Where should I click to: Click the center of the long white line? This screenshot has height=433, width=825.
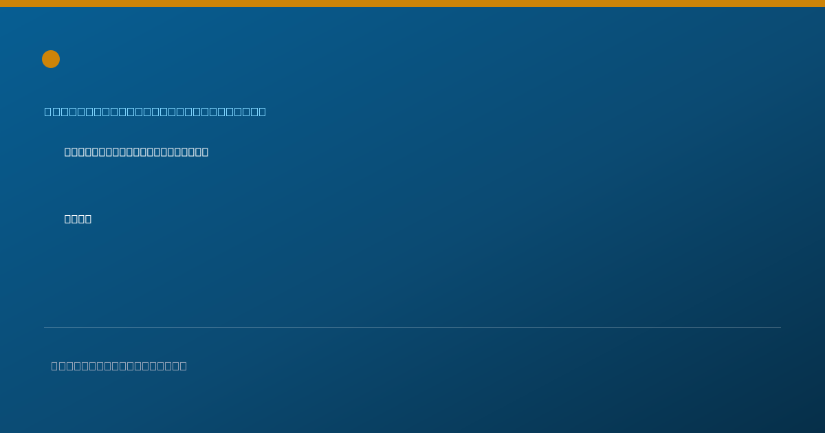[136, 152]
